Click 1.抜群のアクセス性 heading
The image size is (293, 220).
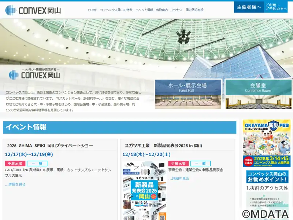coord(267,188)
